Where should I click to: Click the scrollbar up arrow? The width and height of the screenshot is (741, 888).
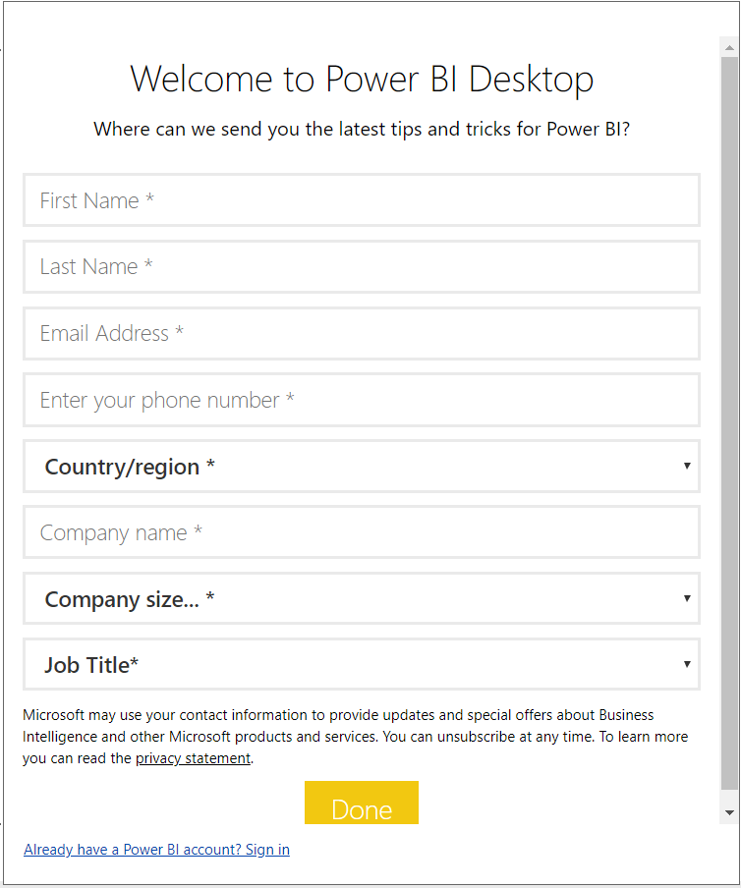coord(729,48)
